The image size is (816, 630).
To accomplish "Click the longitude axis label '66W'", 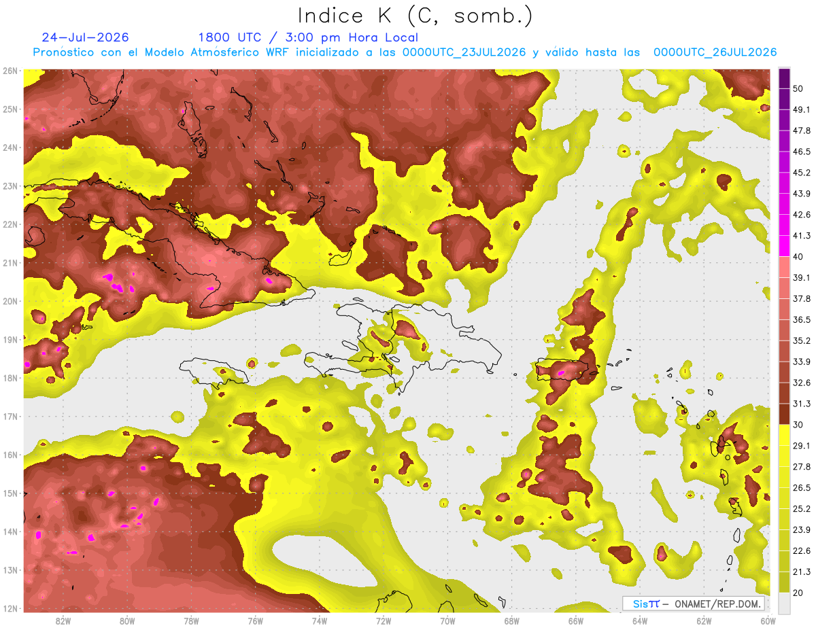I will pos(576,621).
